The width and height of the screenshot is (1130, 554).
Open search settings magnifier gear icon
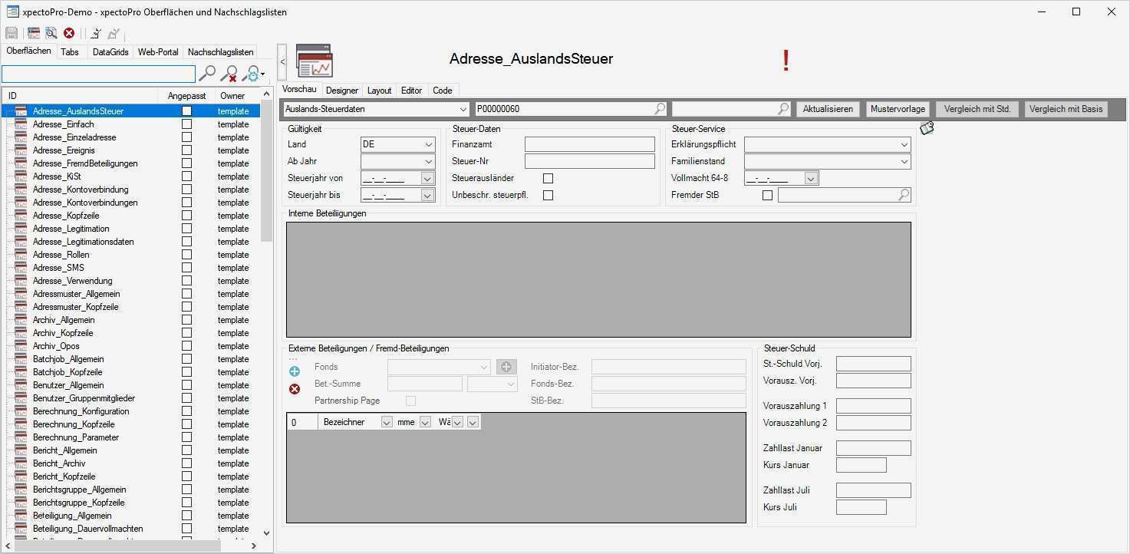pyautogui.click(x=251, y=74)
